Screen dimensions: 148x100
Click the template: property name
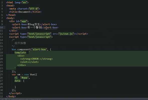[21, 53]
